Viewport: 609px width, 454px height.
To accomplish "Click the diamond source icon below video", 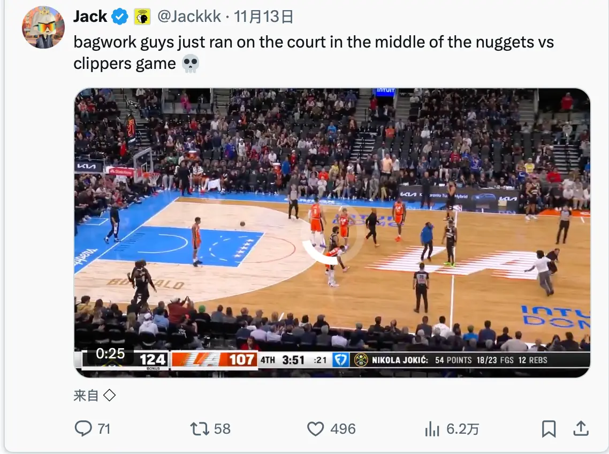I will [x=110, y=395].
